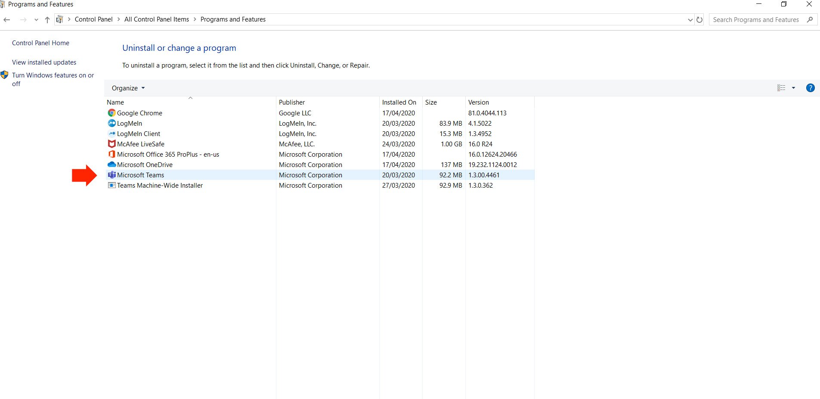The image size is (820, 399).
Task: Expand the chevron after Control Panel
Action: point(118,19)
